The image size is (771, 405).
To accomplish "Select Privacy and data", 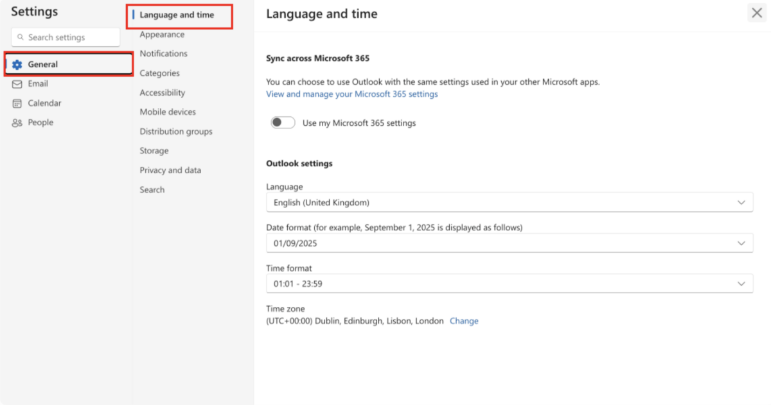I will click(x=170, y=170).
